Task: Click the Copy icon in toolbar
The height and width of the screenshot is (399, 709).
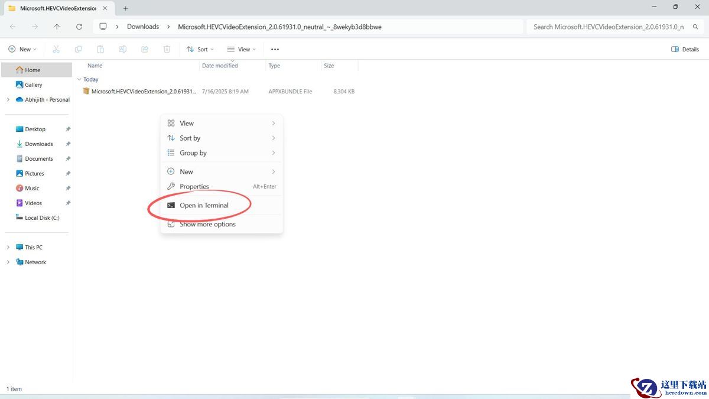Action: pyautogui.click(x=78, y=49)
